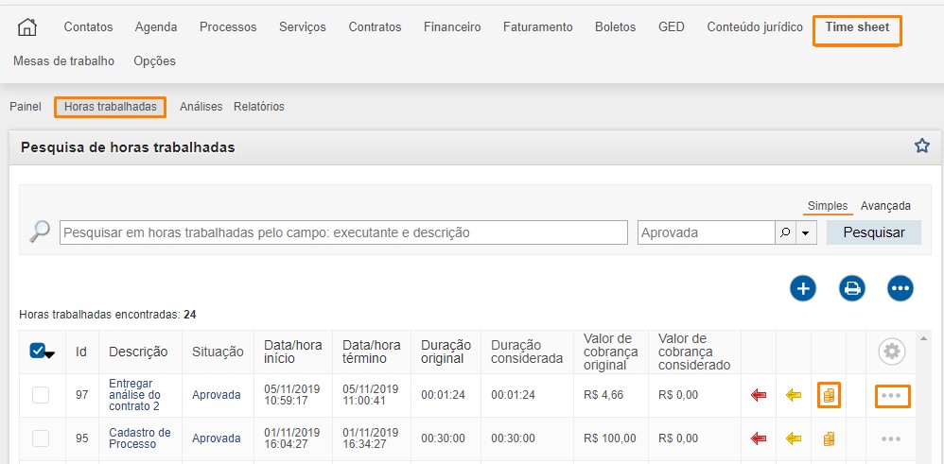Click the coins billing icon in row 97
Screen dimensions: 944x464
(x=829, y=395)
